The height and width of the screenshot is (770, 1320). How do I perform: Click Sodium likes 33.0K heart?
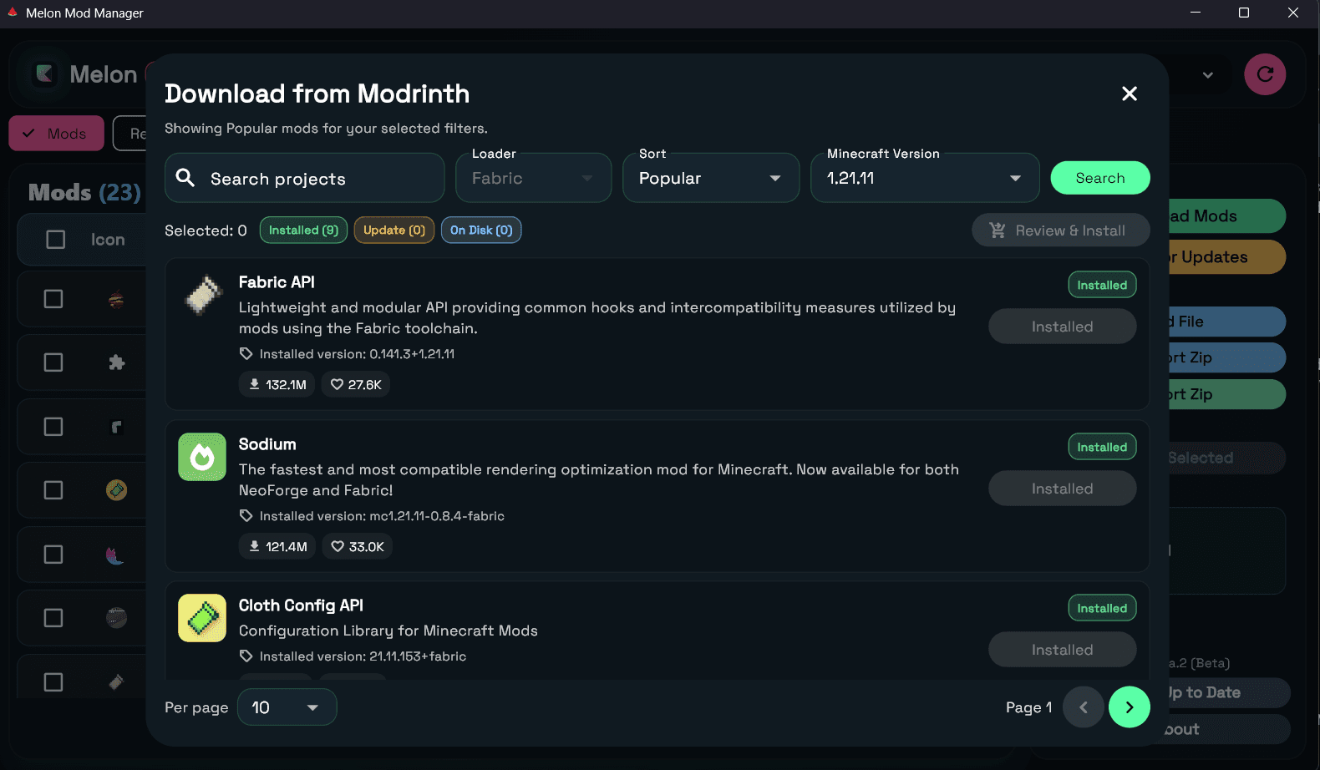357,546
